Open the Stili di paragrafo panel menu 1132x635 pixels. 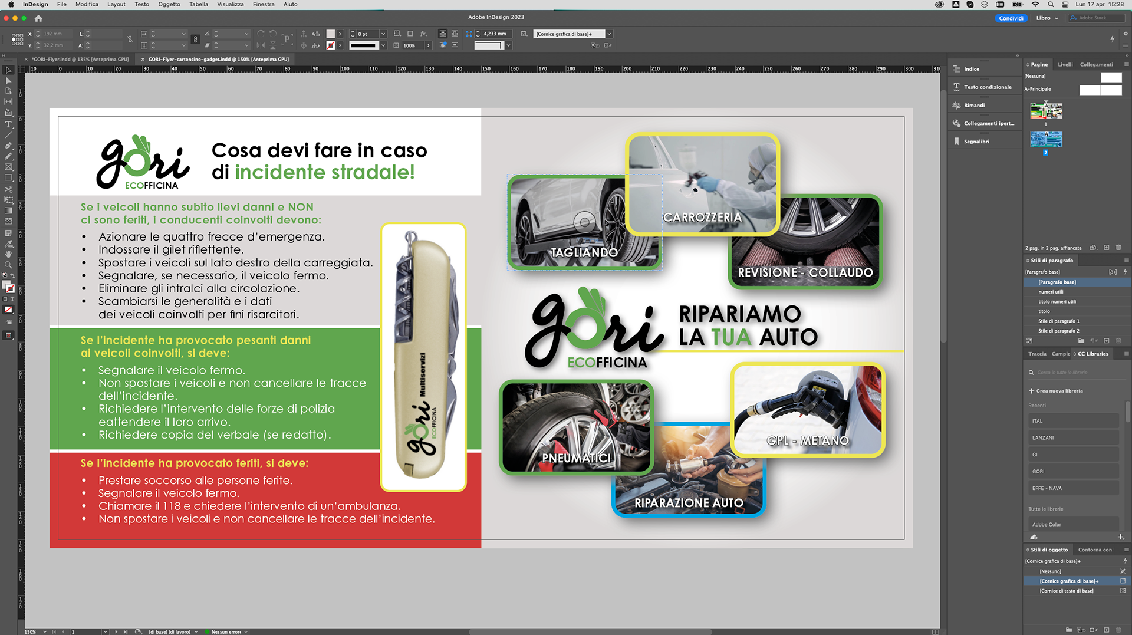1126,260
